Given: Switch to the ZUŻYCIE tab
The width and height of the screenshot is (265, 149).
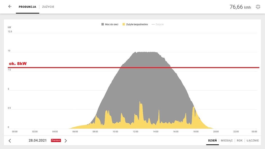Looking at the screenshot, I should tap(48, 7).
